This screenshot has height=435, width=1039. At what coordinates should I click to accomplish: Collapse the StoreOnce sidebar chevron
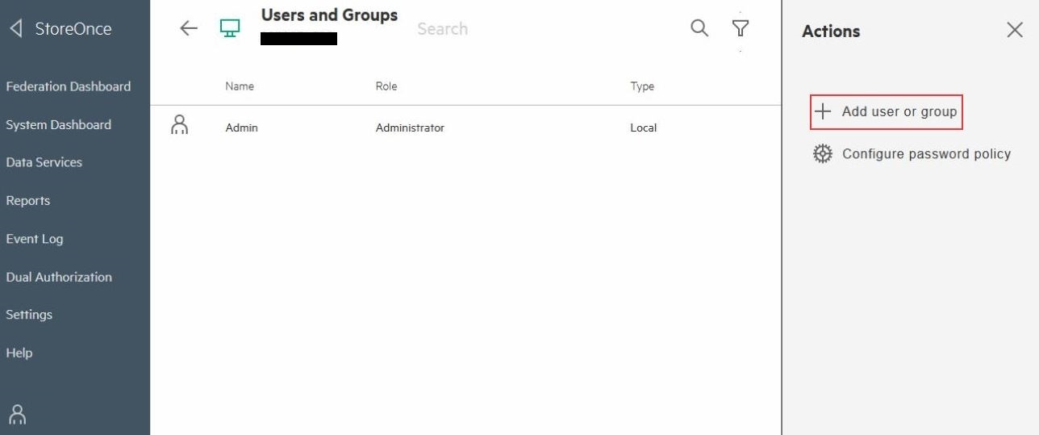[16, 29]
